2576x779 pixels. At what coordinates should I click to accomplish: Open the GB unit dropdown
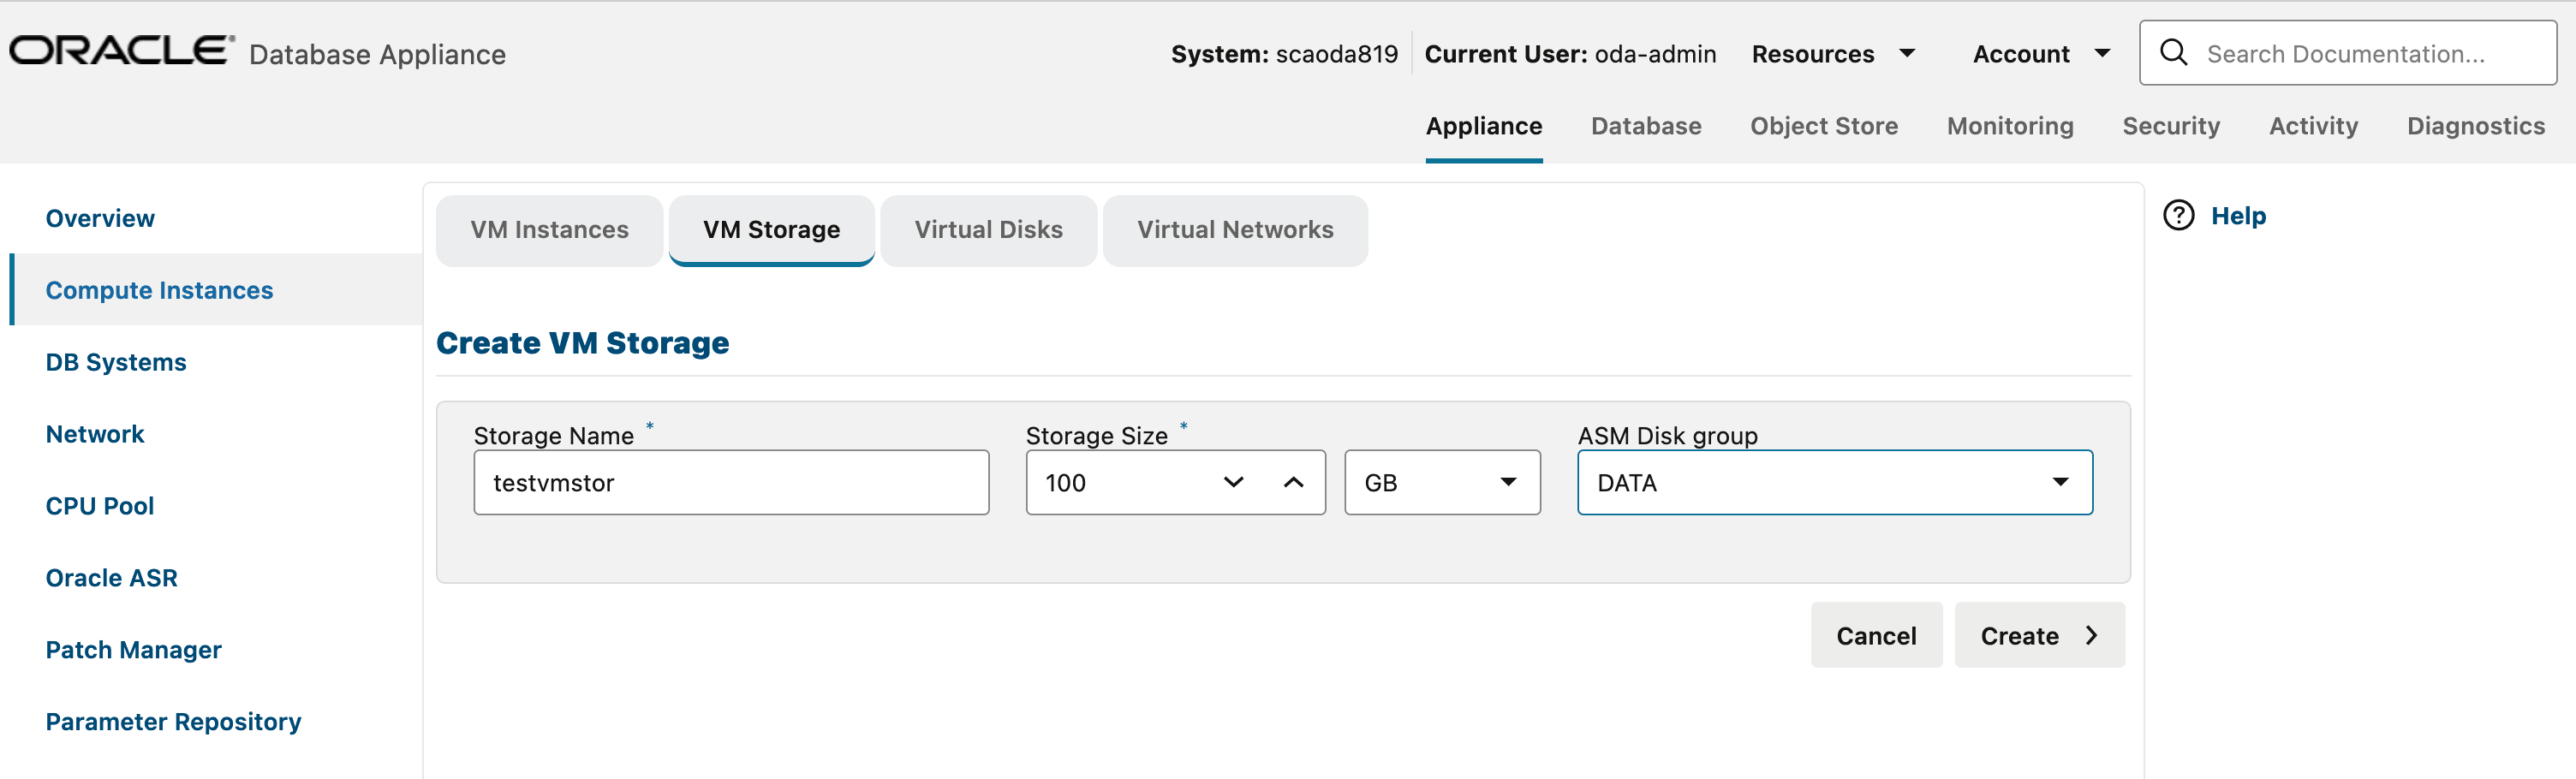[x=1441, y=482]
